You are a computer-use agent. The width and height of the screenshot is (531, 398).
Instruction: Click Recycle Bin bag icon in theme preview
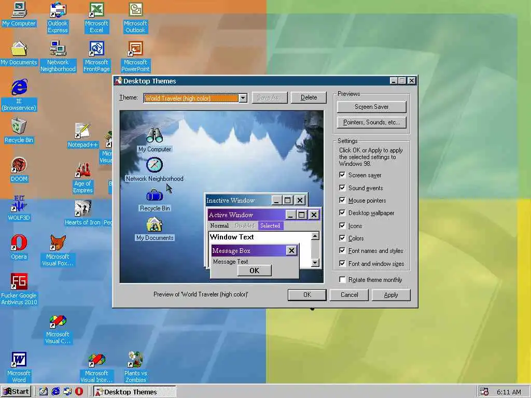point(155,195)
